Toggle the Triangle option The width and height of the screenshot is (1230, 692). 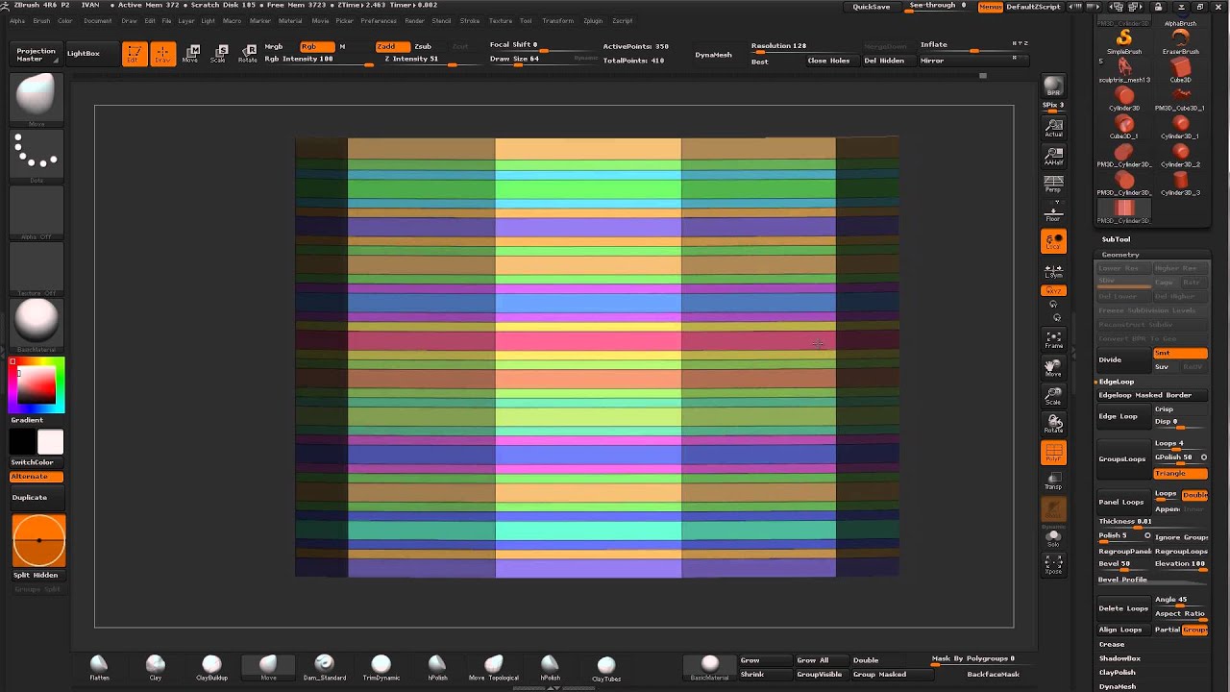click(x=1180, y=474)
